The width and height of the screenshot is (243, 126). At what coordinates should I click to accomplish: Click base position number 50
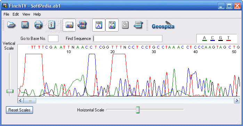click(x=234, y=52)
